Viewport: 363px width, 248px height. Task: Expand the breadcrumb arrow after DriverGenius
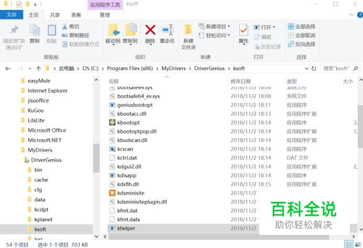[229, 69]
